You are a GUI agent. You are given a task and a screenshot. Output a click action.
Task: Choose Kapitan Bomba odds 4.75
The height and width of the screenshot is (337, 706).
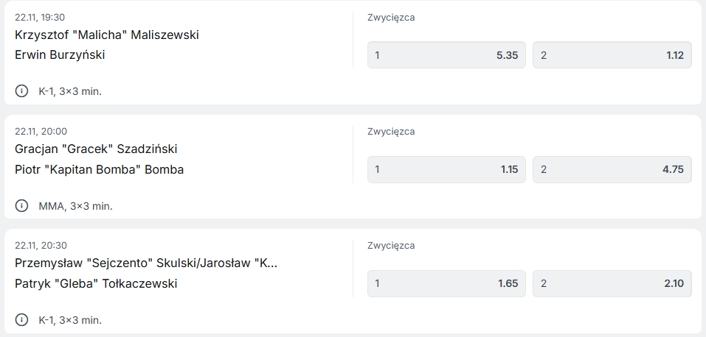(612, 169)
